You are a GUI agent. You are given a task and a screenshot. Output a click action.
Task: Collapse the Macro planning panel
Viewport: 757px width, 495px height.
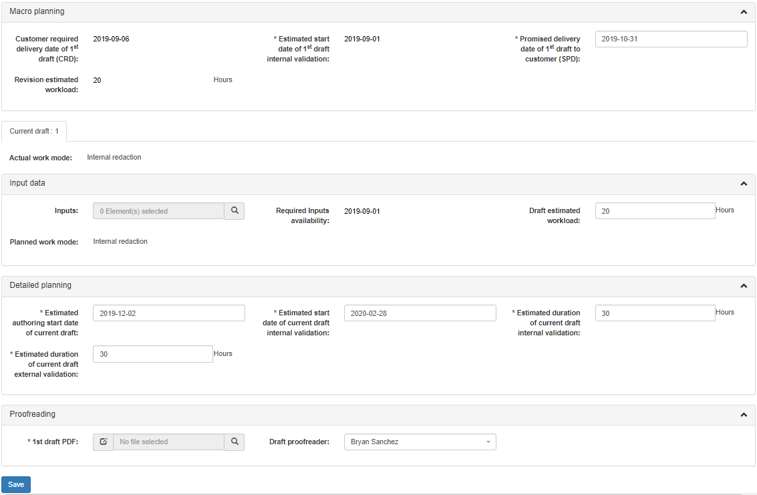tap(743, 12)
